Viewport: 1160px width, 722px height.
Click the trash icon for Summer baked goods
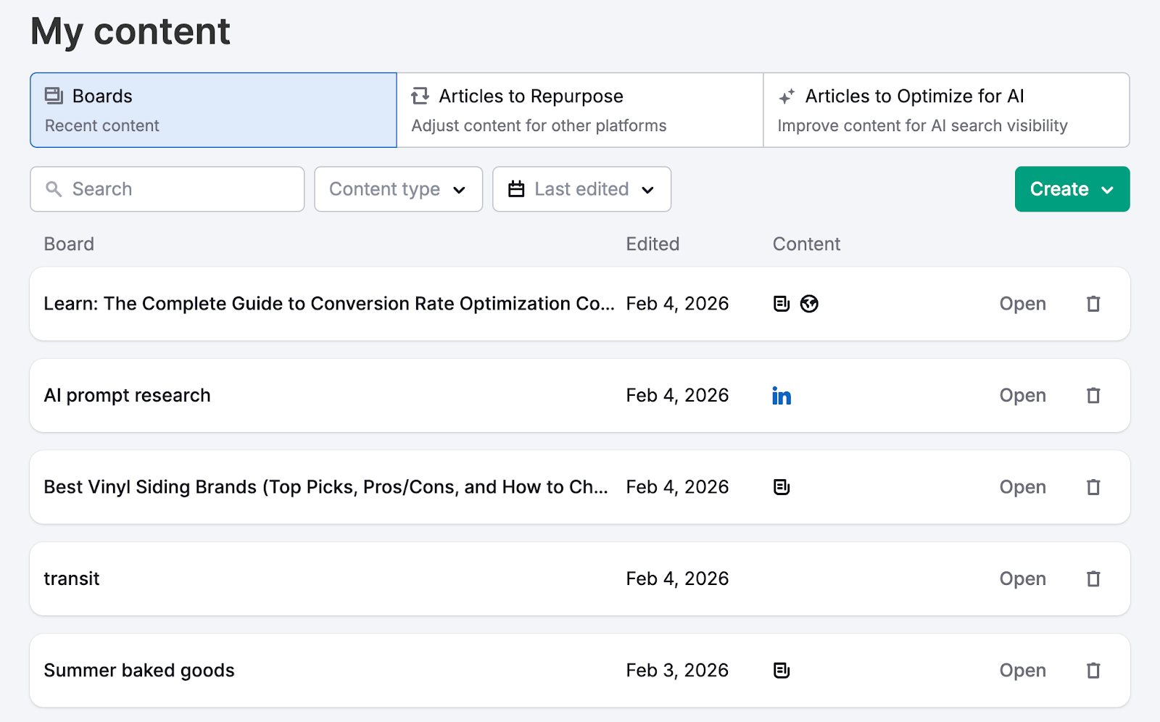[1093, 671]
